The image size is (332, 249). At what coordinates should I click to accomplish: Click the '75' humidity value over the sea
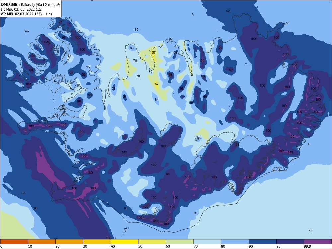(x=310, y=230)
